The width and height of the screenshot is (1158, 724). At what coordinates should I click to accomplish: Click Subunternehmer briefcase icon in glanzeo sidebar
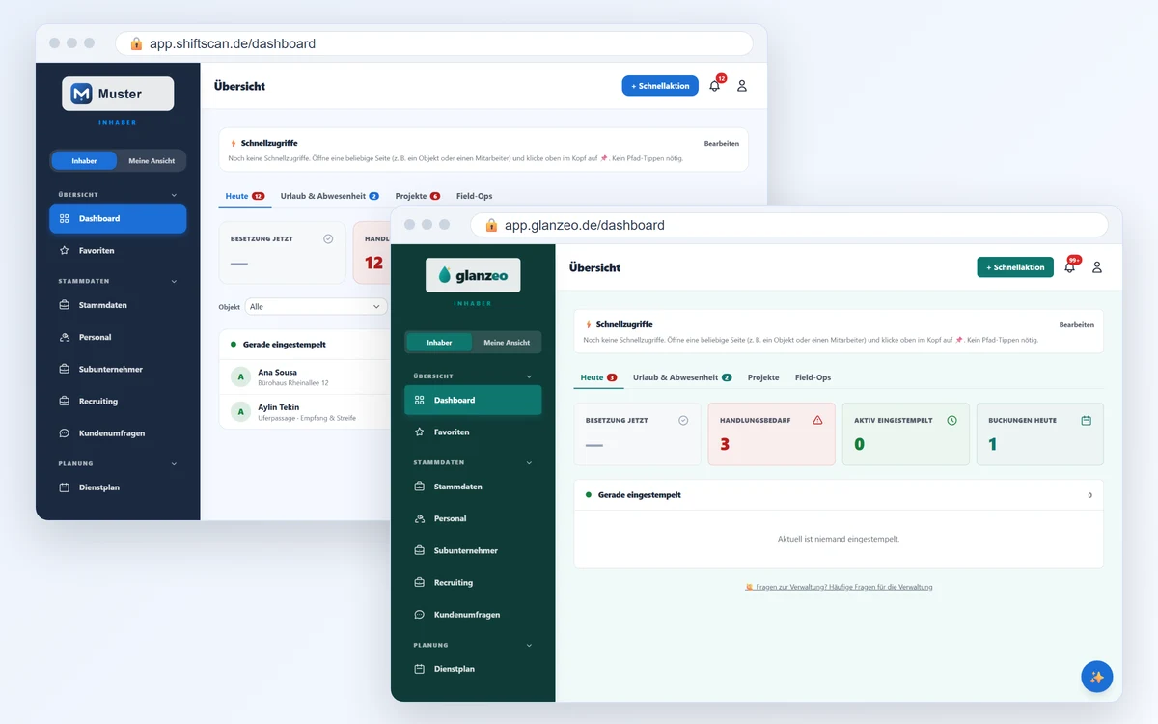point(419,550)
